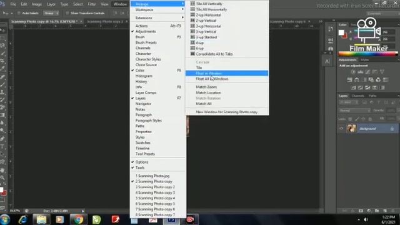Switch to the Channels panel tab

point(357,96)
